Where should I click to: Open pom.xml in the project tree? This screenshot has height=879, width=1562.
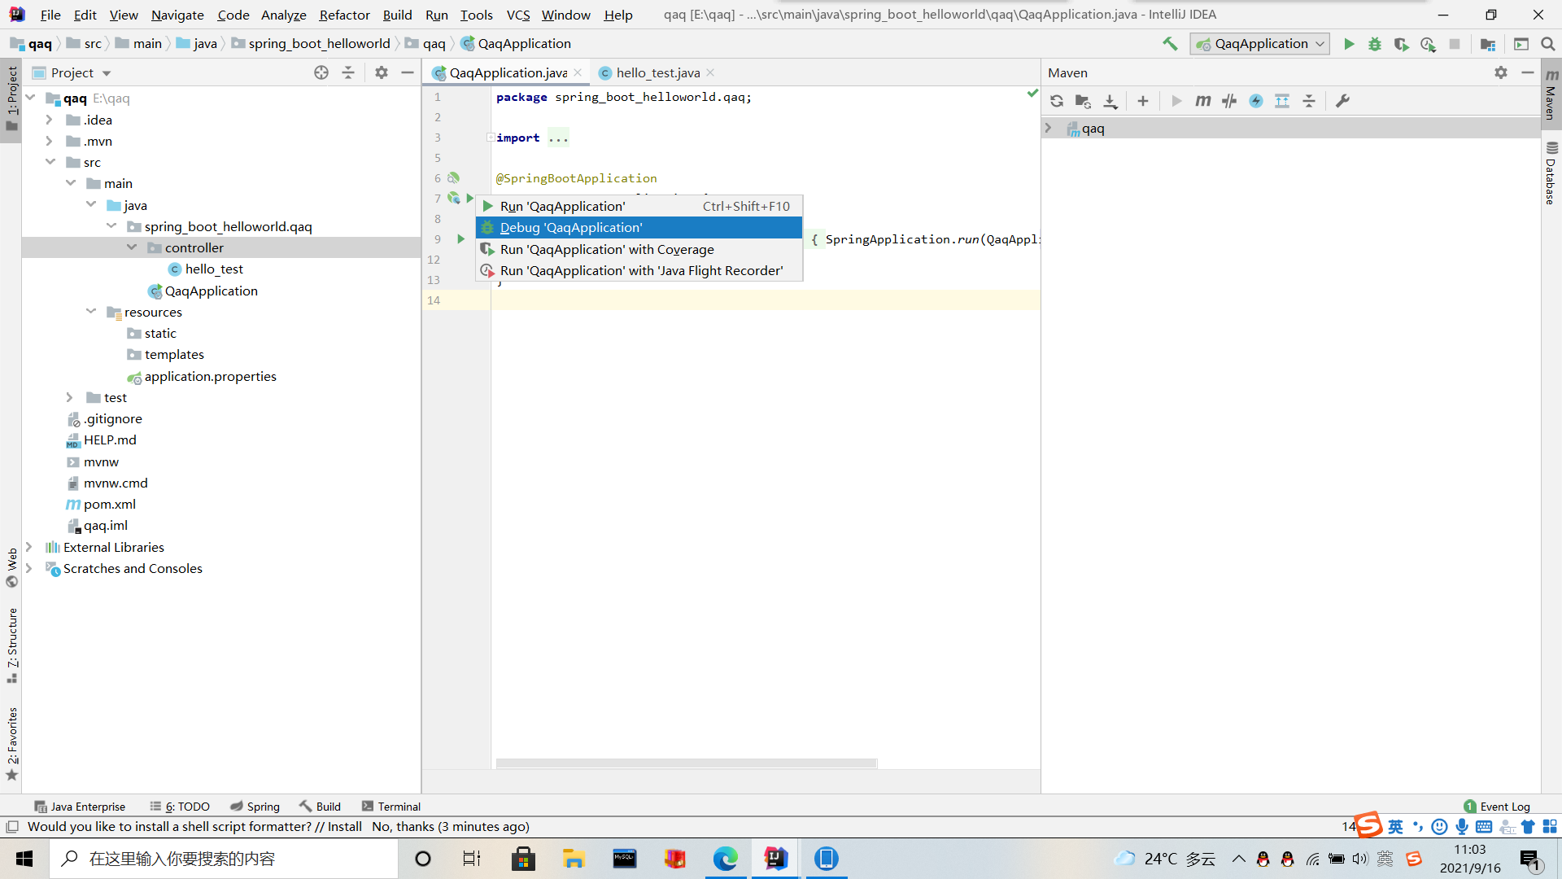(110, 504)
